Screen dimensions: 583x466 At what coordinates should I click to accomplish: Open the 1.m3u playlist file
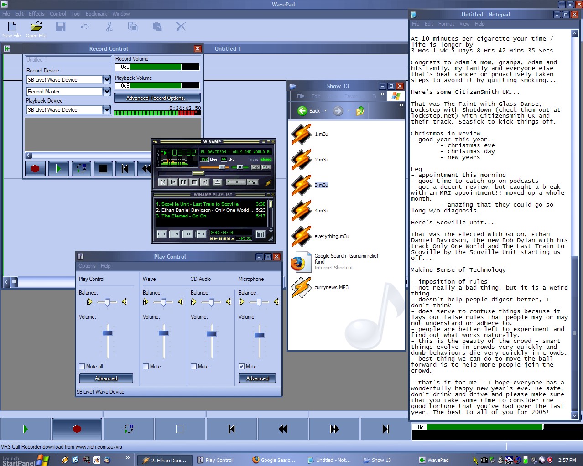pos(310,134)
